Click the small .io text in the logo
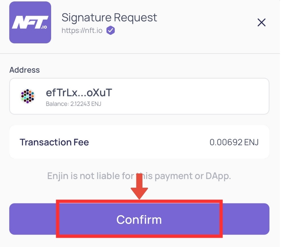 44,27
